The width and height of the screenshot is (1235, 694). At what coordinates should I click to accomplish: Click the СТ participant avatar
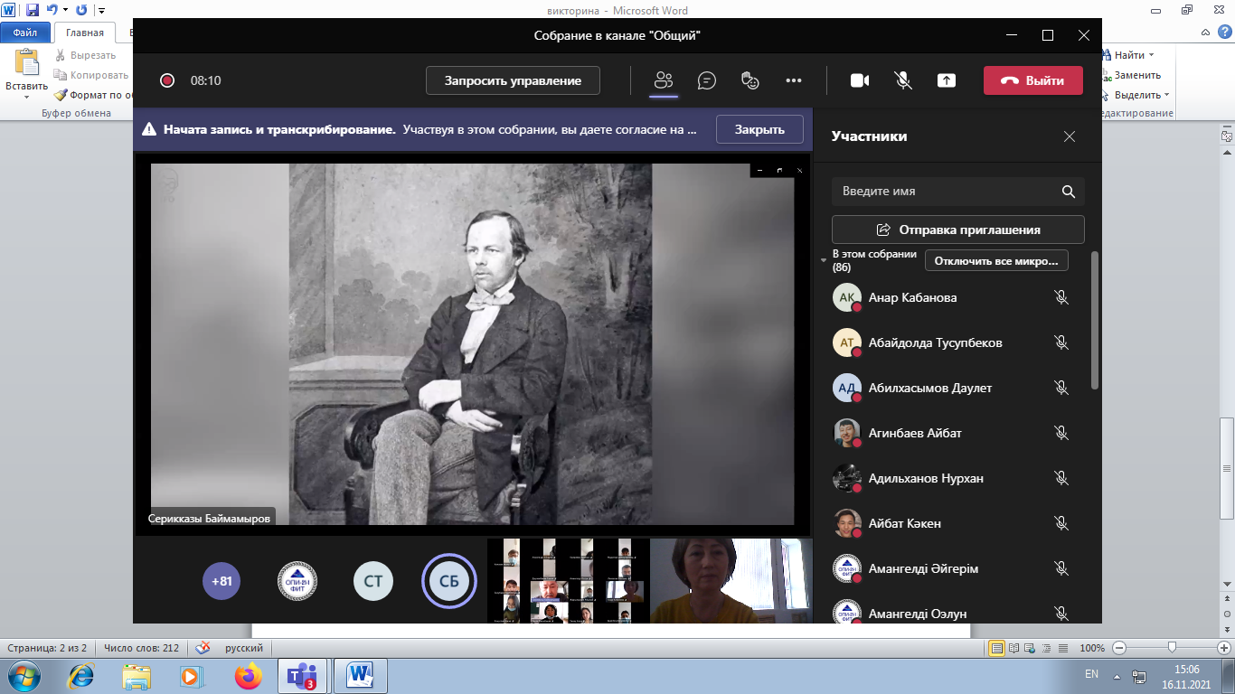pos(373,581)
